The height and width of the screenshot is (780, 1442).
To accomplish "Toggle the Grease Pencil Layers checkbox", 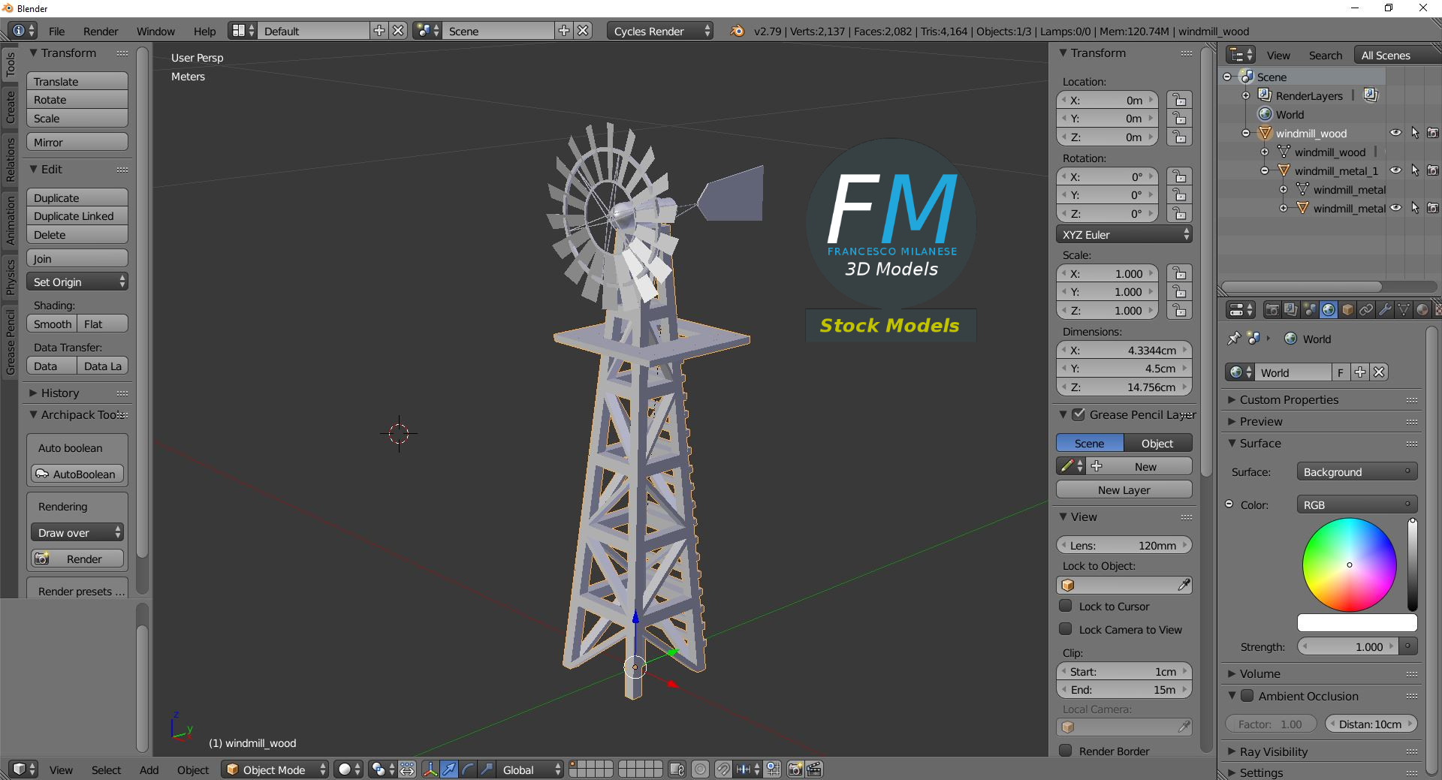I will (1078, 414).
